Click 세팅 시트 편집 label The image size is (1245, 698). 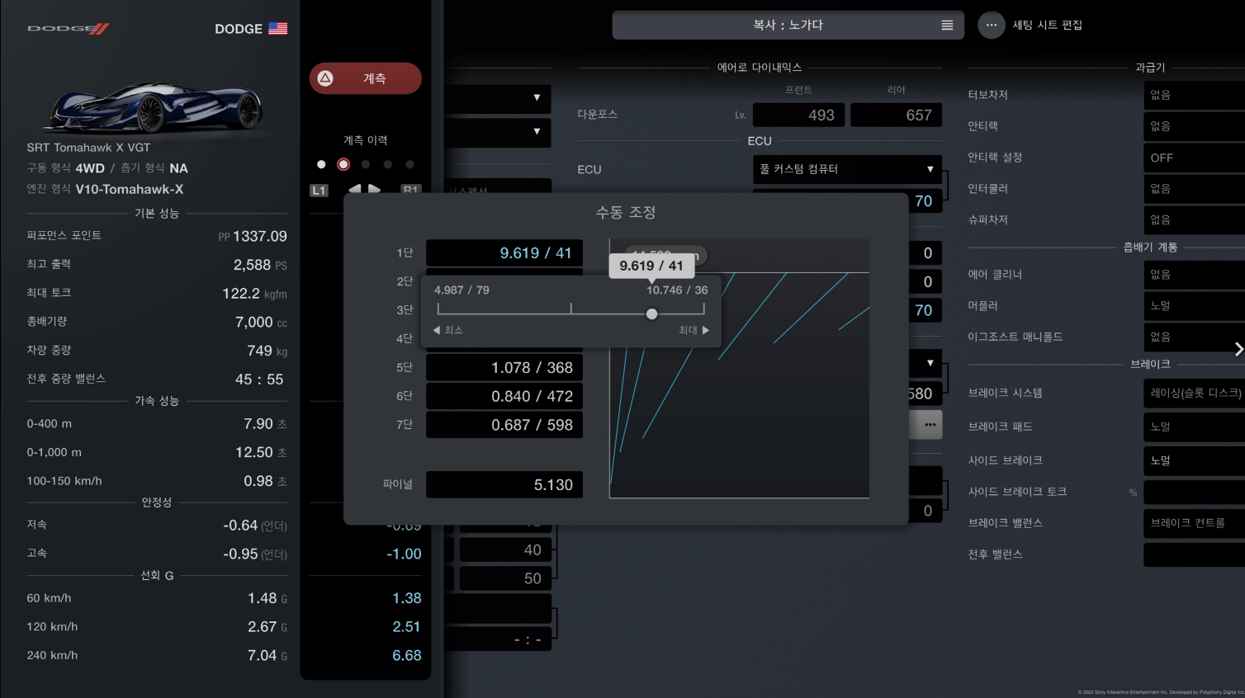click(x=1047, y=25)
